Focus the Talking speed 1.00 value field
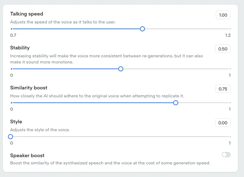 pos(223,15)
